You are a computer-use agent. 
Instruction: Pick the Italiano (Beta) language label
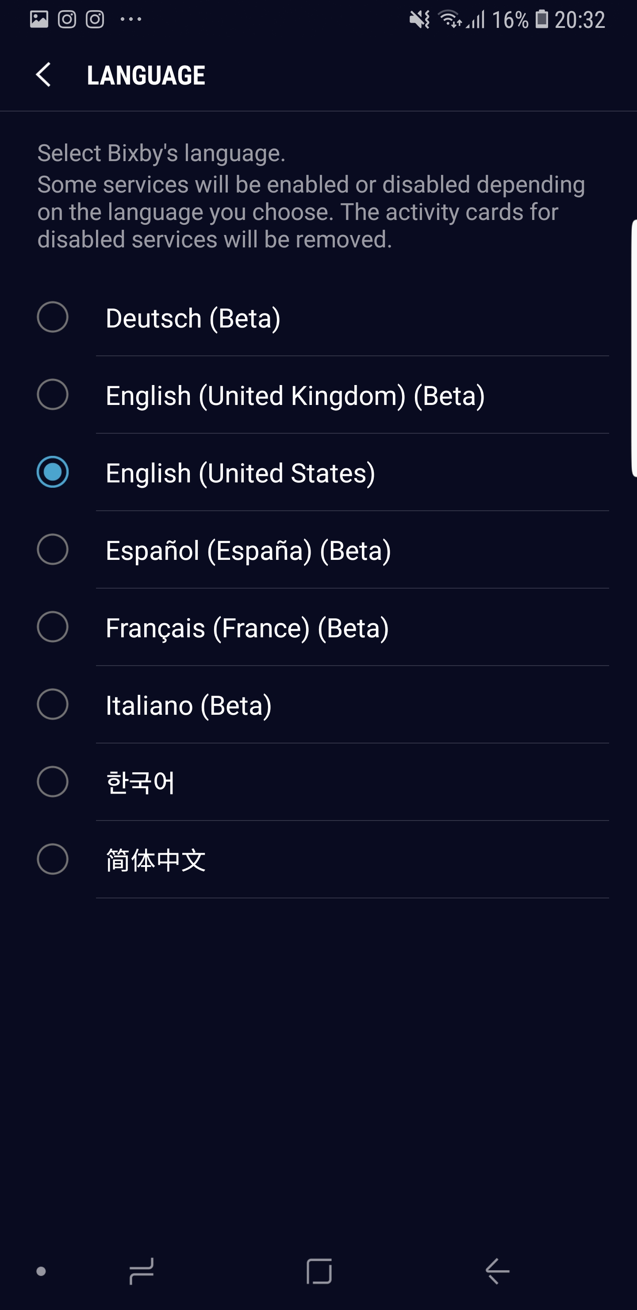click(188, 705)
